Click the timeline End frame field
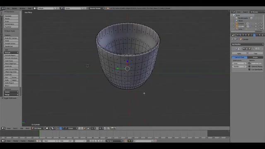The image size is (265, 149). point(66,141)
